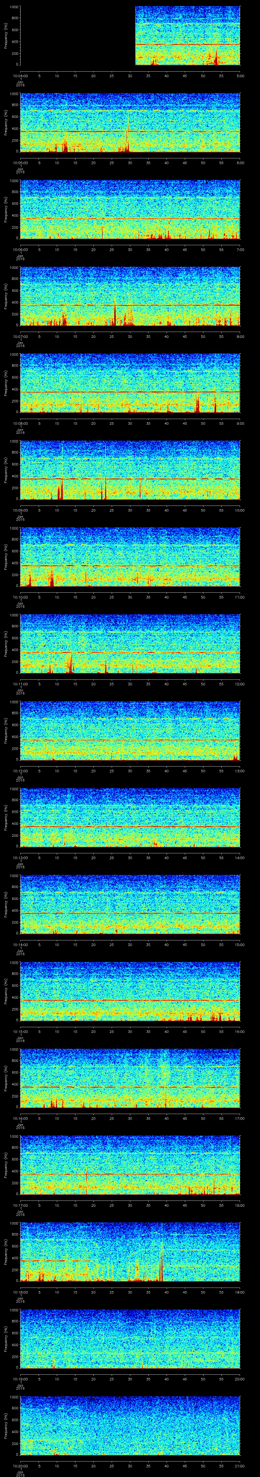Select the 10:16:00 time axis label
260x1477 pixels.
point(21,1118)
